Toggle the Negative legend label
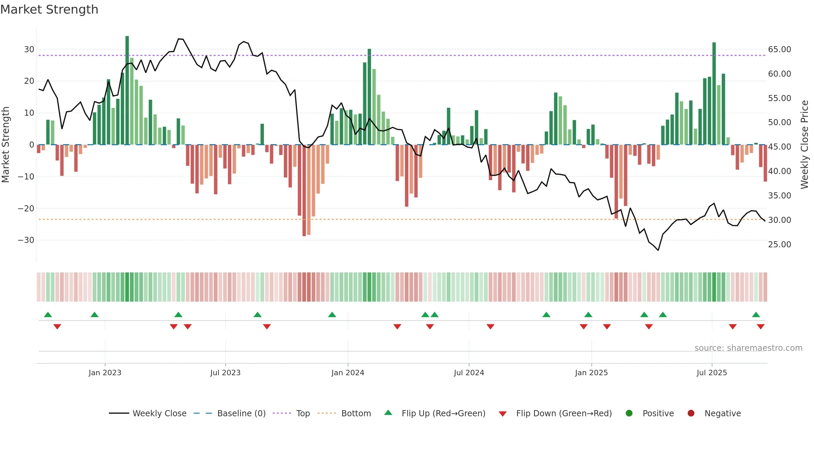The width and height of the screenshot is (814, 458). click(x=723, y=413)
